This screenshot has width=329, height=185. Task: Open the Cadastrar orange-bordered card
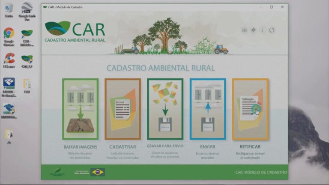pyautogui.click(x=123, y=109)
